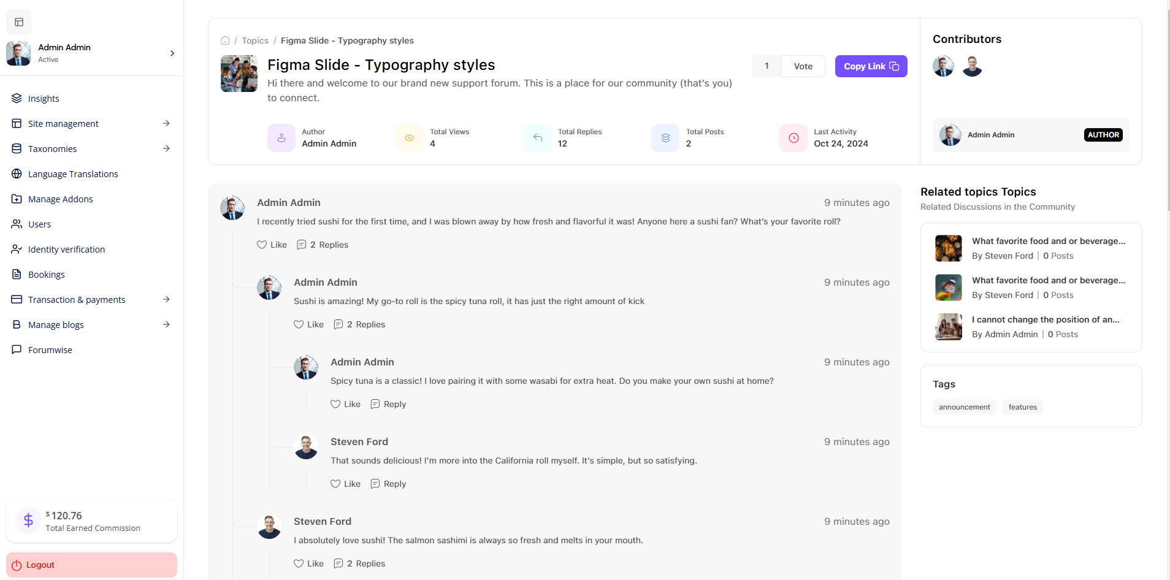The height and width of the screenshot is (580, 1170).
Task: Expand the Transaction & payments section
Action: [x=166, y=299]
